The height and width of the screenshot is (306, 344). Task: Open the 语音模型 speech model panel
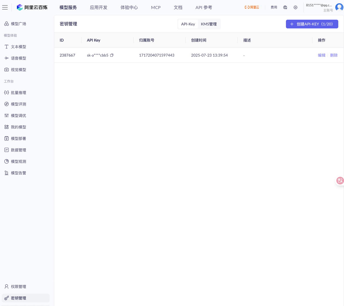pos(19,58)
